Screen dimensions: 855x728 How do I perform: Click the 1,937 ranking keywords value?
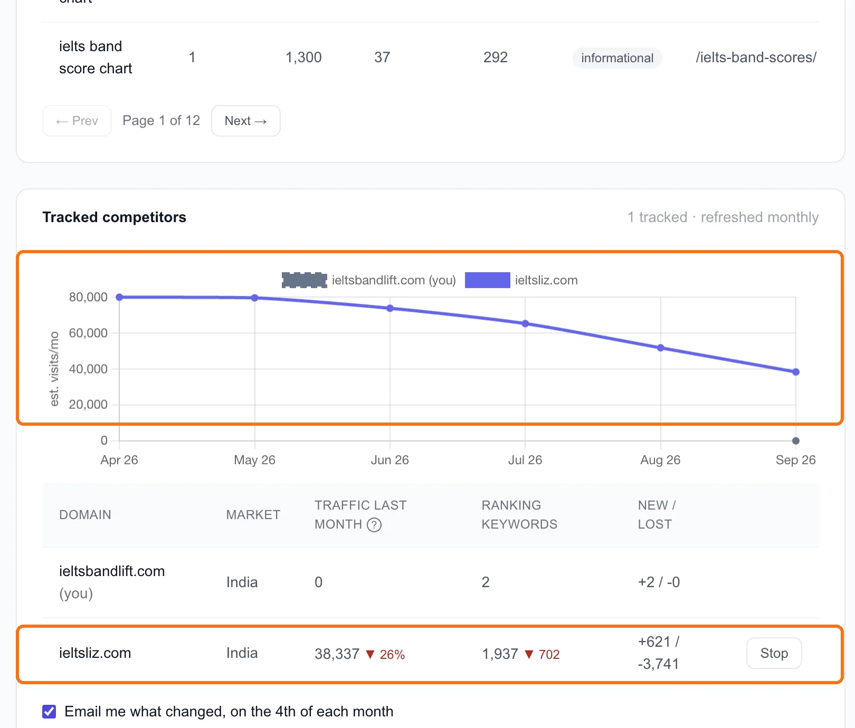500,654
